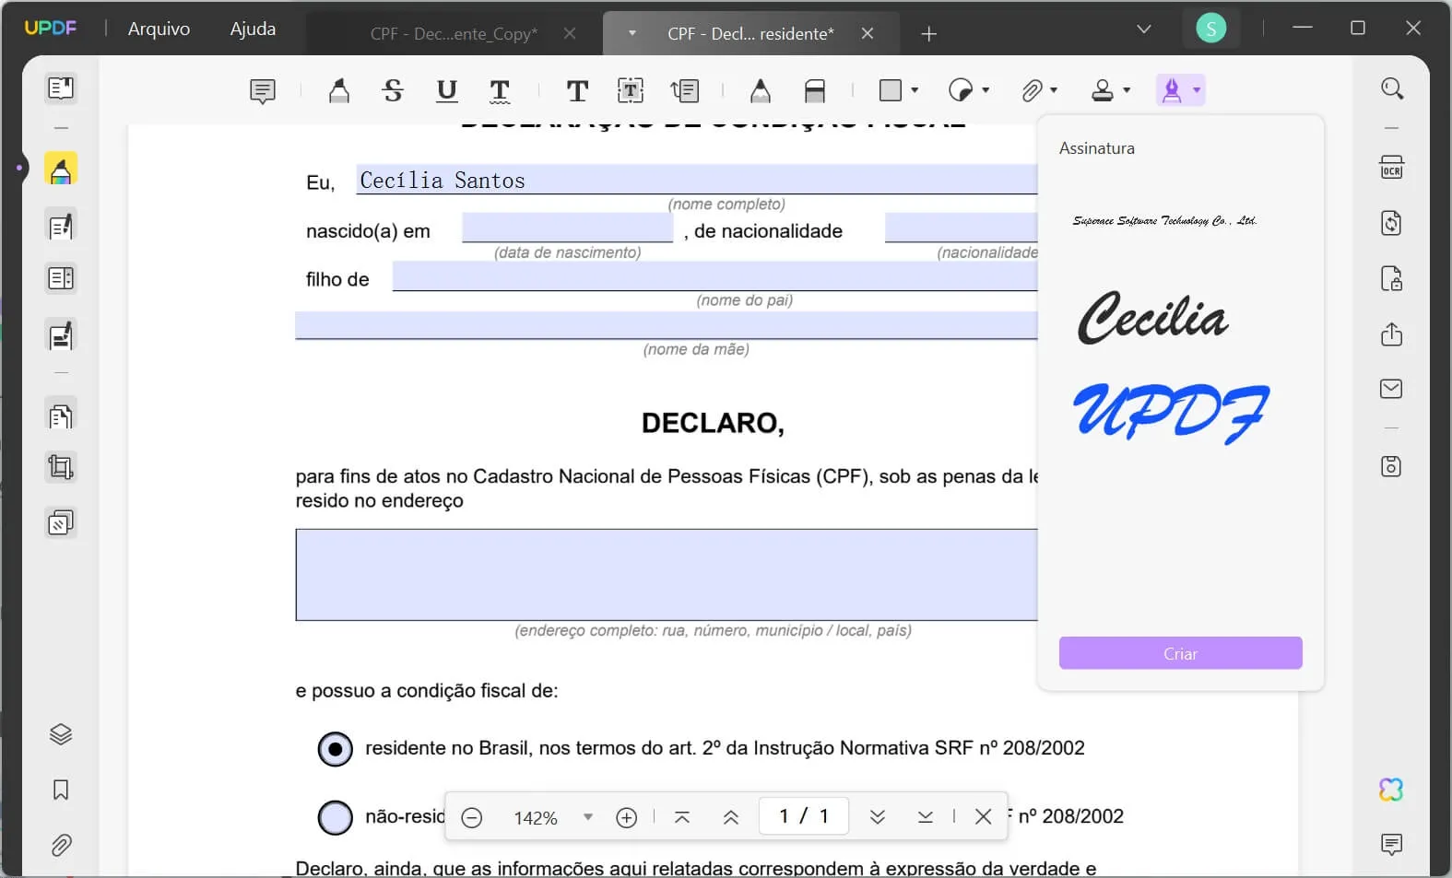Screen dimensions: 1452x878
Task: Expand the rectangle shapes dropdown arrow
Action: click(915, 90)
